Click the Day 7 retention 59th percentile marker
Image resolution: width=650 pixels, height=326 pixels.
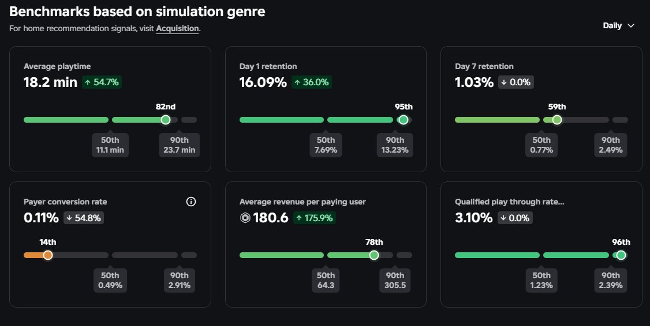tap(556, 120)
